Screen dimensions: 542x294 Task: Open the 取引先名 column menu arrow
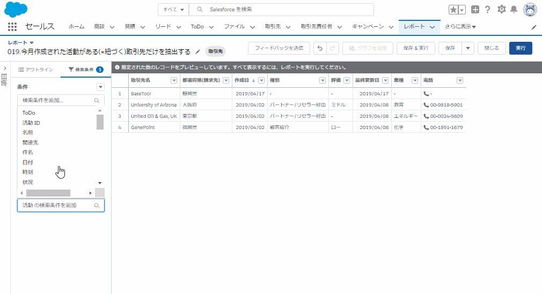point(174,80)
